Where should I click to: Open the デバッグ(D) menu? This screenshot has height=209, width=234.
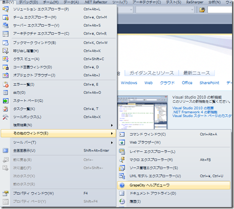(x=28, y=2)
